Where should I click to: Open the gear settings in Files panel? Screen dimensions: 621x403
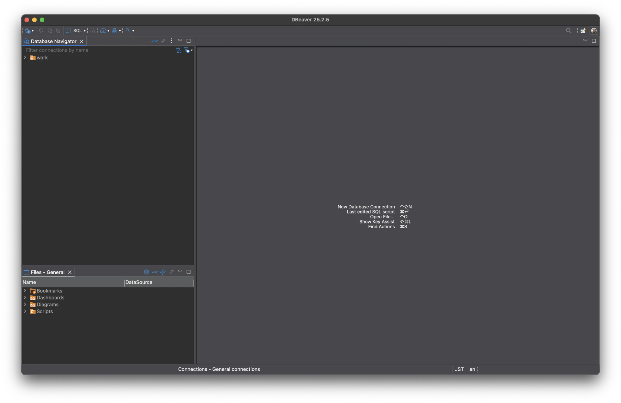coord(147,272)
